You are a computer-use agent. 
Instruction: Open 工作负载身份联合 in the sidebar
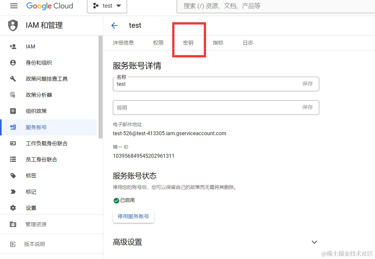coord(49,143)
